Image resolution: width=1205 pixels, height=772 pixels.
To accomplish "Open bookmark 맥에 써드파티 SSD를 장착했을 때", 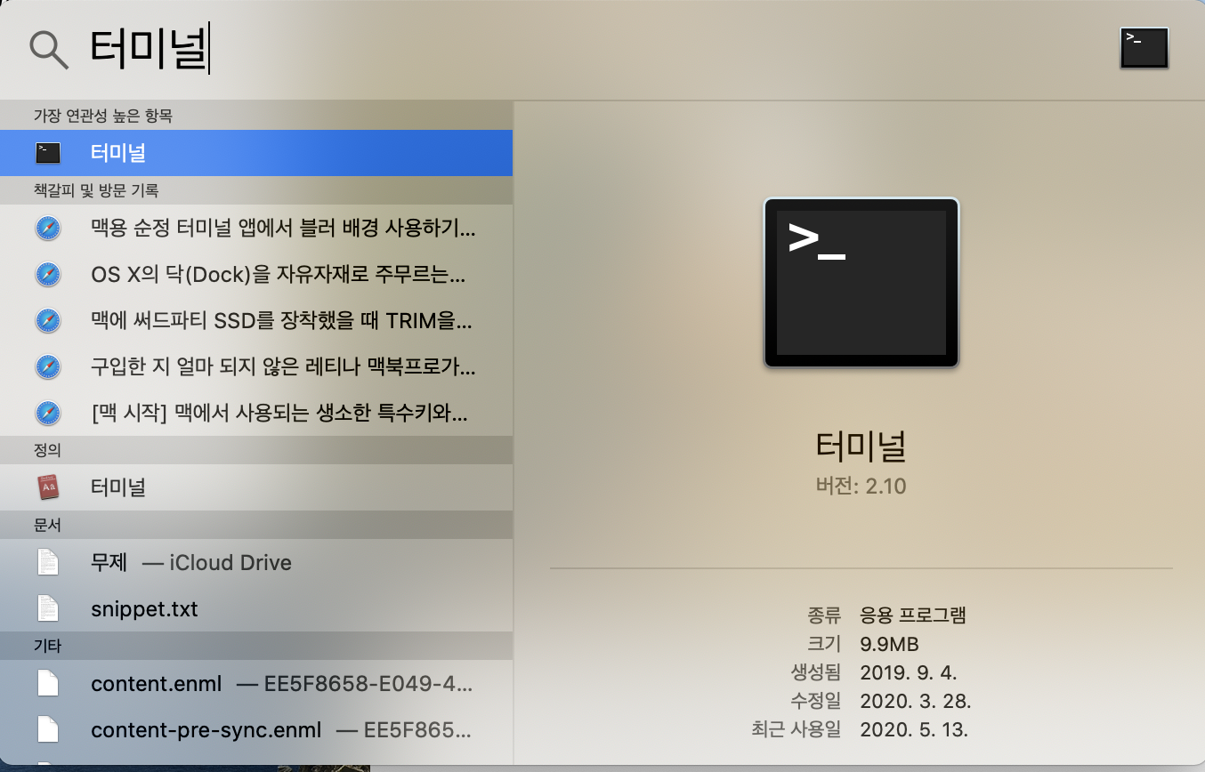I will click(x=256, y=321).
